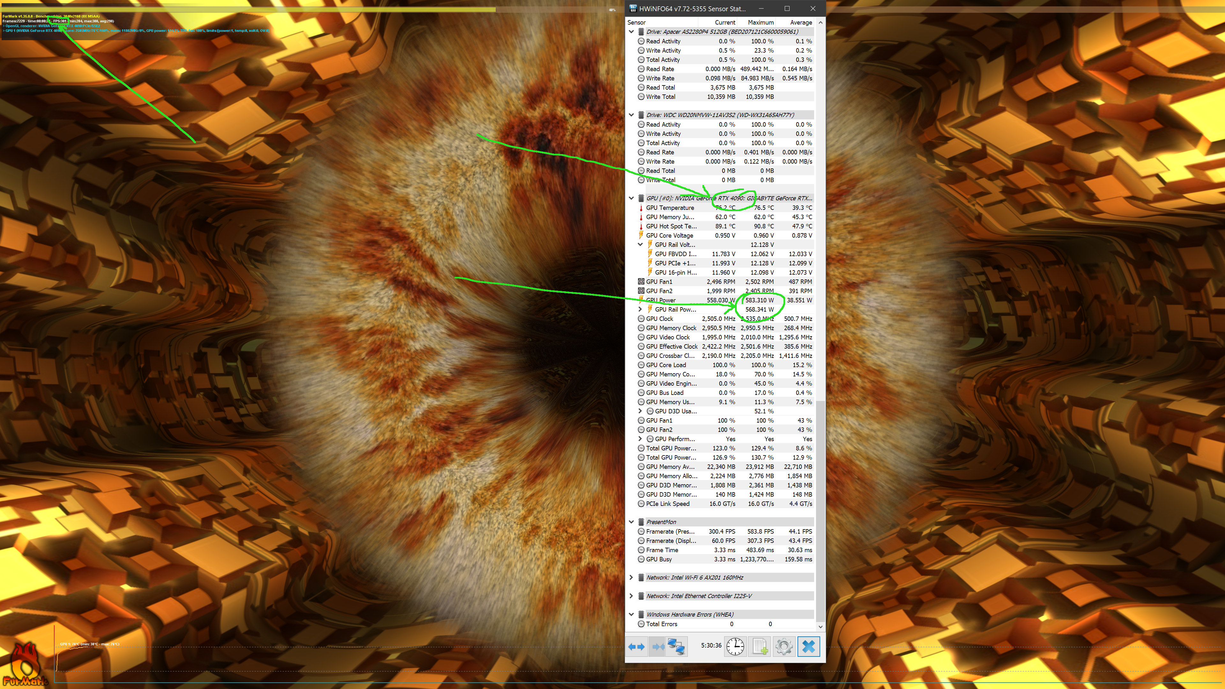Open the remote monitoring network computers icon
This screenshot has height=689, width=1225.
676,647
